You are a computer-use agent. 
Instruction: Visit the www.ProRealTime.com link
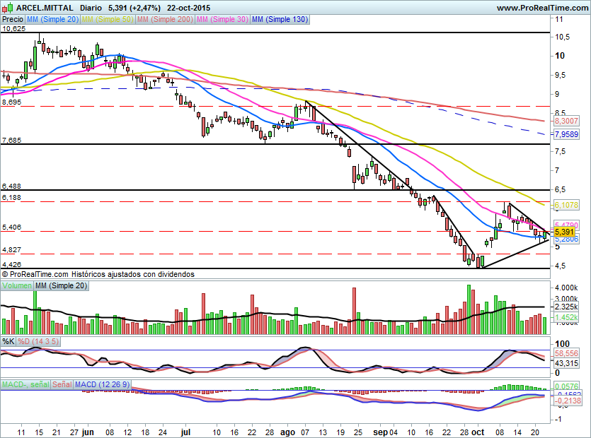coord(541,7)
